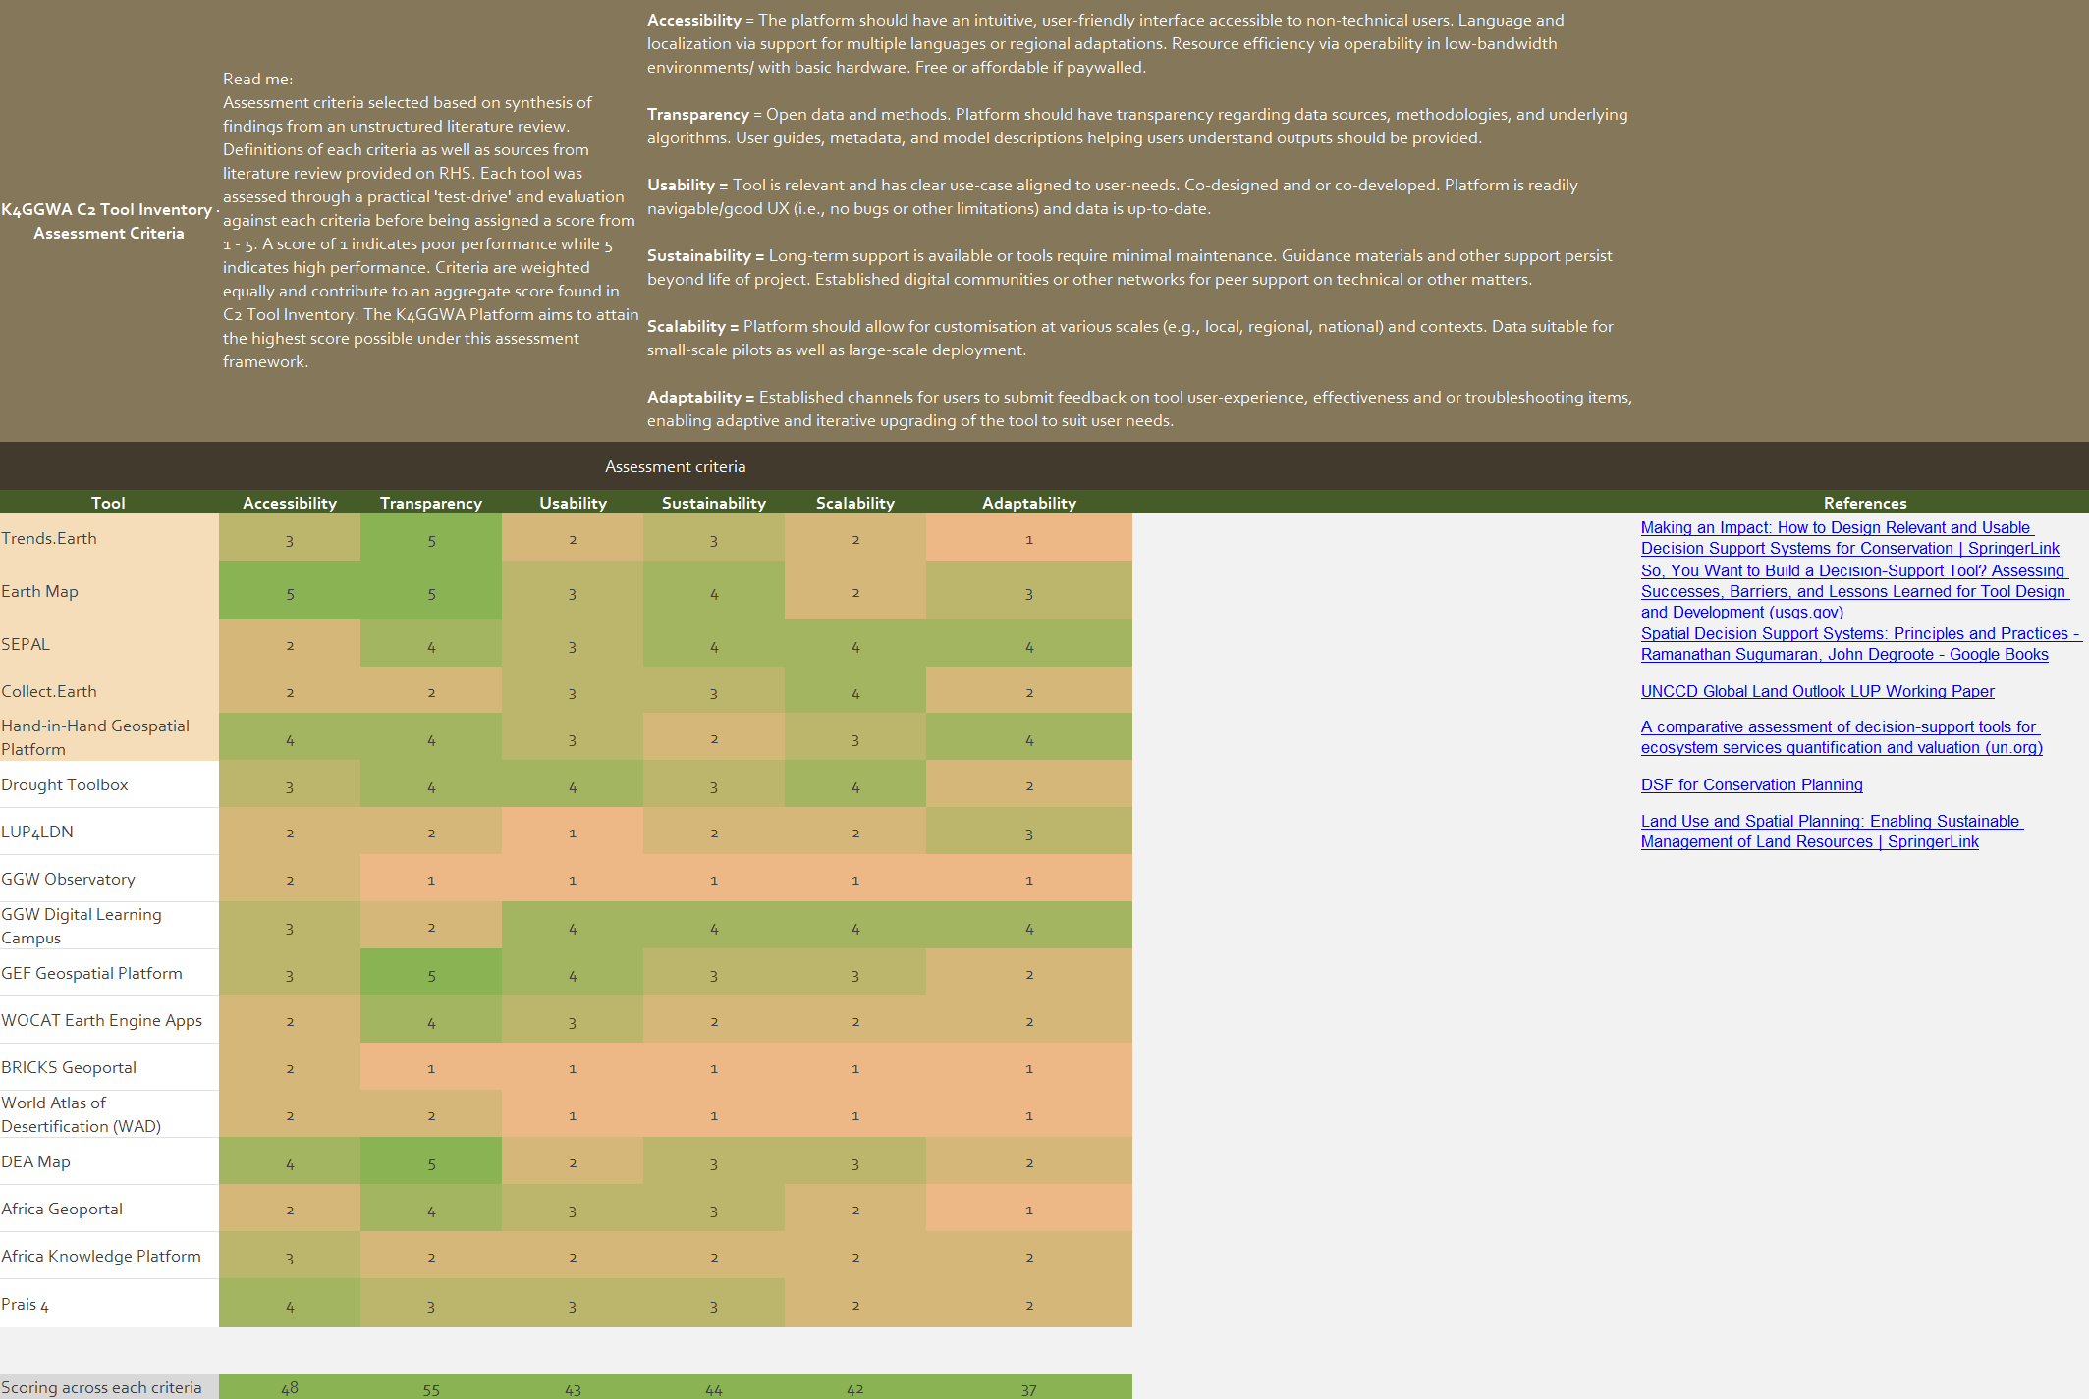2089x1399 pixels.
Task: Select the References column header
Action: tap(1864, 503)
